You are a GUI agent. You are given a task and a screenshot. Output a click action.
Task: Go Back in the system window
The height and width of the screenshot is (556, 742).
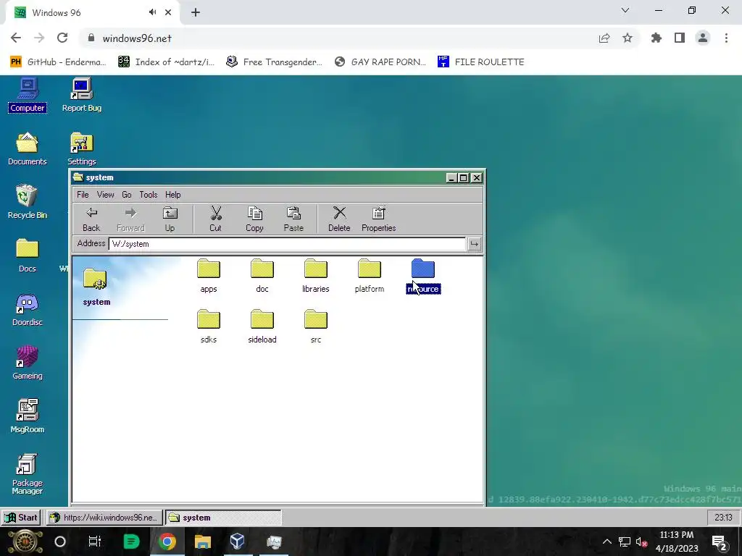[x=91, y=219]
